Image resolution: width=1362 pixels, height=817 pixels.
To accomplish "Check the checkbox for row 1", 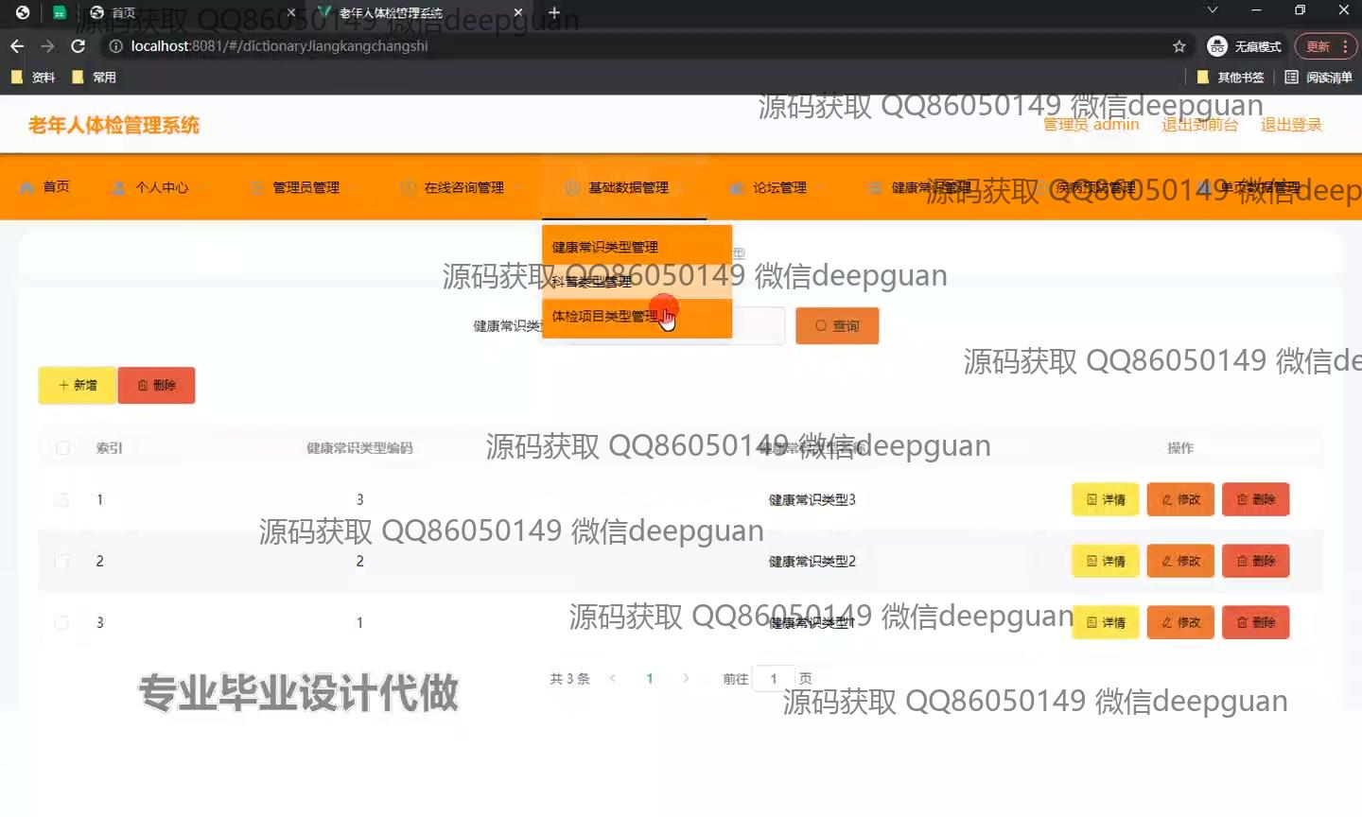I will [62, 500].
